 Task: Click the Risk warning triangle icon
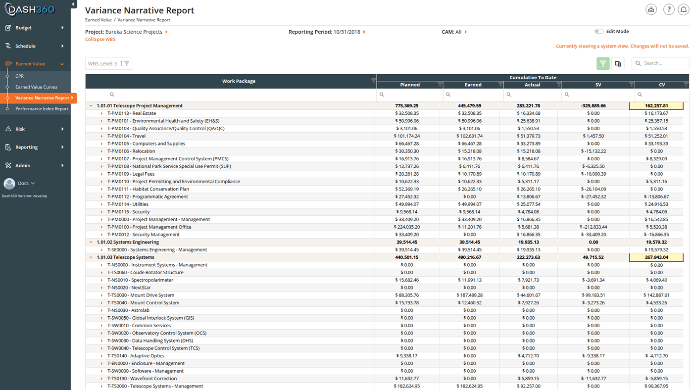[8, 129]
